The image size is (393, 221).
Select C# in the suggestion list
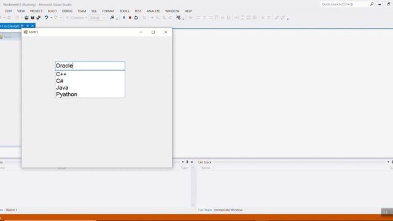click(90, 81)
